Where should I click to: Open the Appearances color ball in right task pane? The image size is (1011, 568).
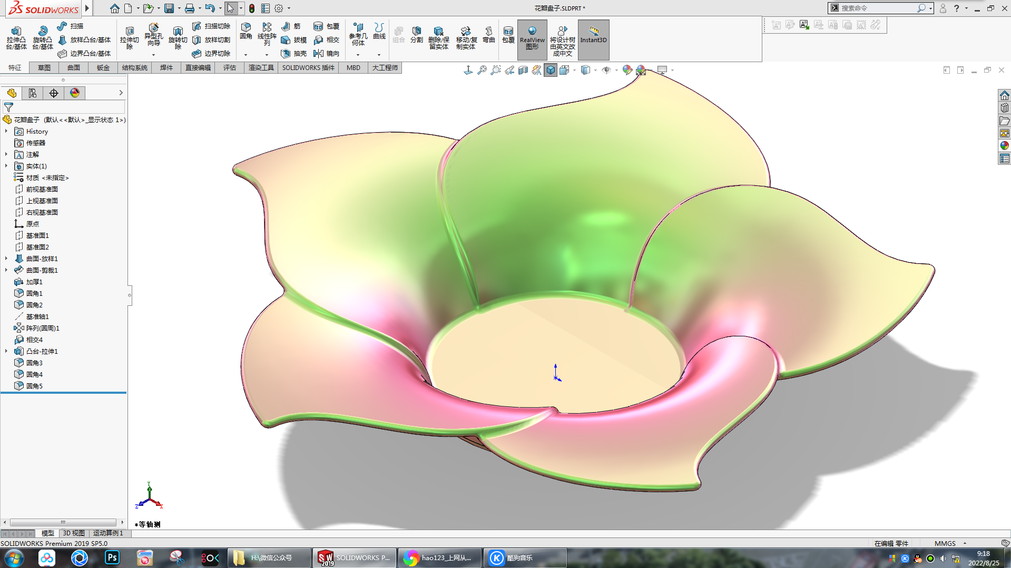click(x=1004, y=146)
